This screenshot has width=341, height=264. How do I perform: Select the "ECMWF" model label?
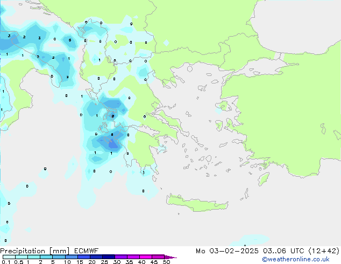click(x=86, y=251)
